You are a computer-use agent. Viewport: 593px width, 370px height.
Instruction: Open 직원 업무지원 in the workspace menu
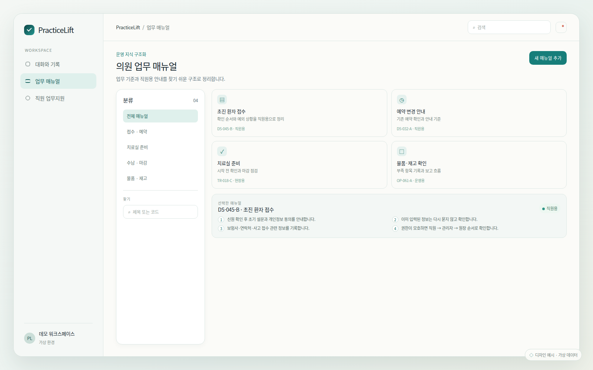coord(58,98)
